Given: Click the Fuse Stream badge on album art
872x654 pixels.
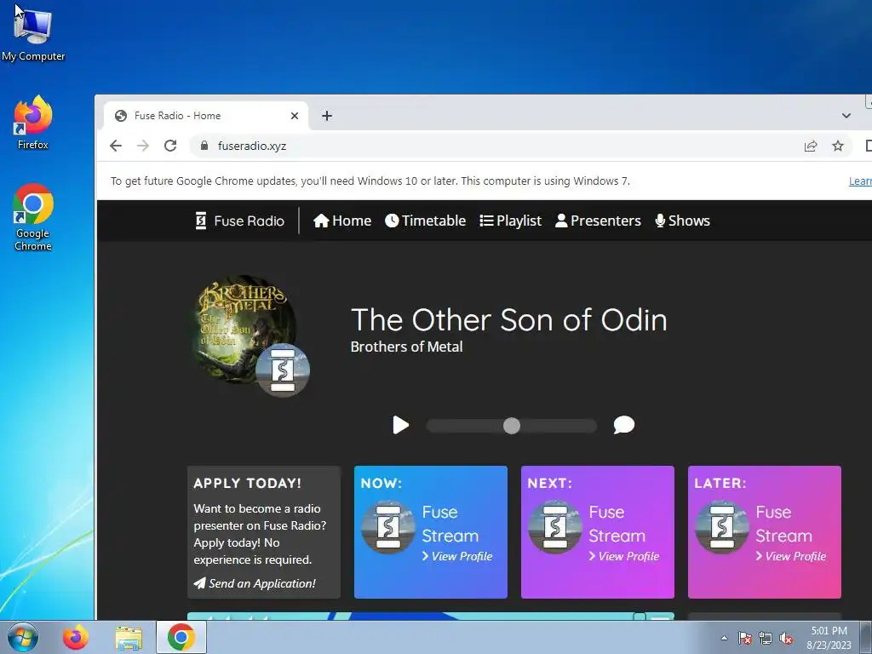Looking at the screenshot, I should pyautogui.click(x=283, y=370).
